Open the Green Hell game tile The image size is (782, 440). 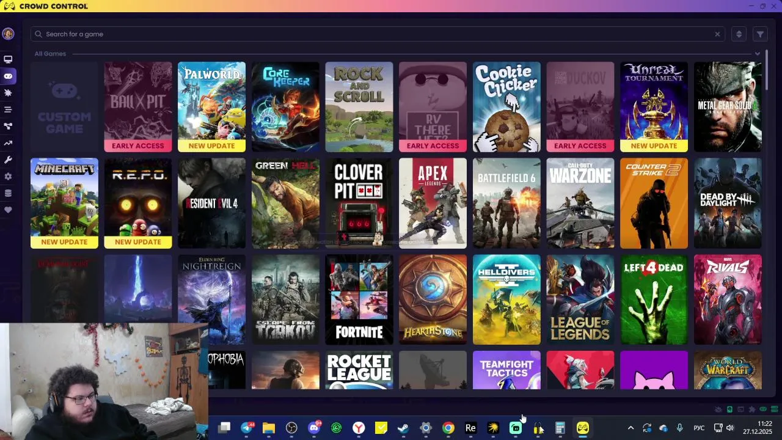click(x=285, y=204)
